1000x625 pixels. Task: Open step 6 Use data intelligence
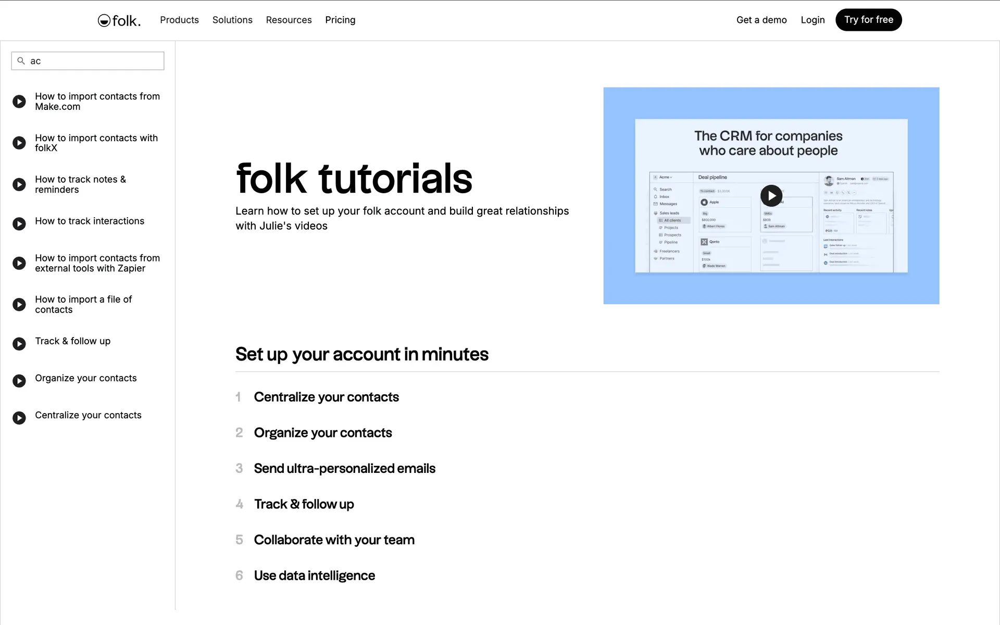pyautogui.click(x=314, y=576)
